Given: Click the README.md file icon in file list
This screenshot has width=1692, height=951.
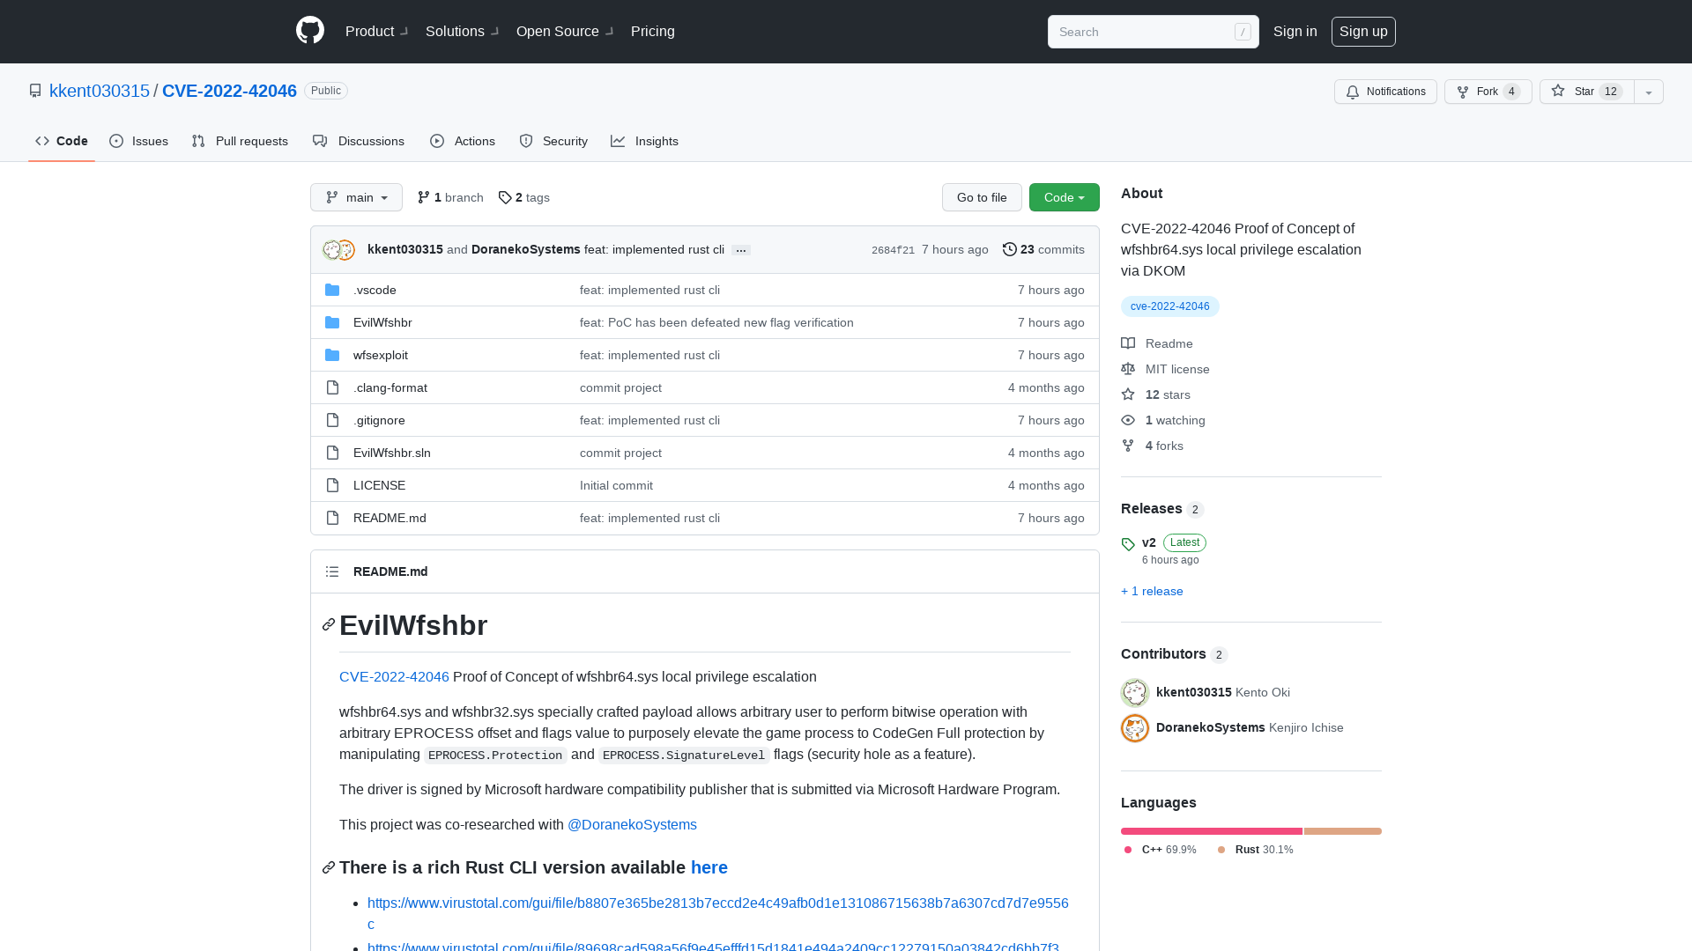Looking at the screenshot, I should point(332,518).
